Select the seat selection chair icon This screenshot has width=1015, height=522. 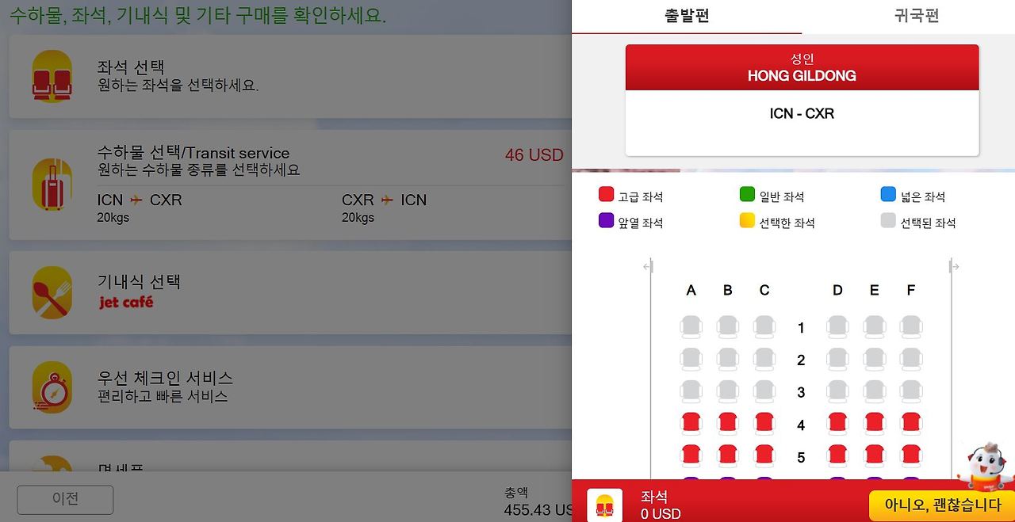pyautogui.click(x=52, y=74)
